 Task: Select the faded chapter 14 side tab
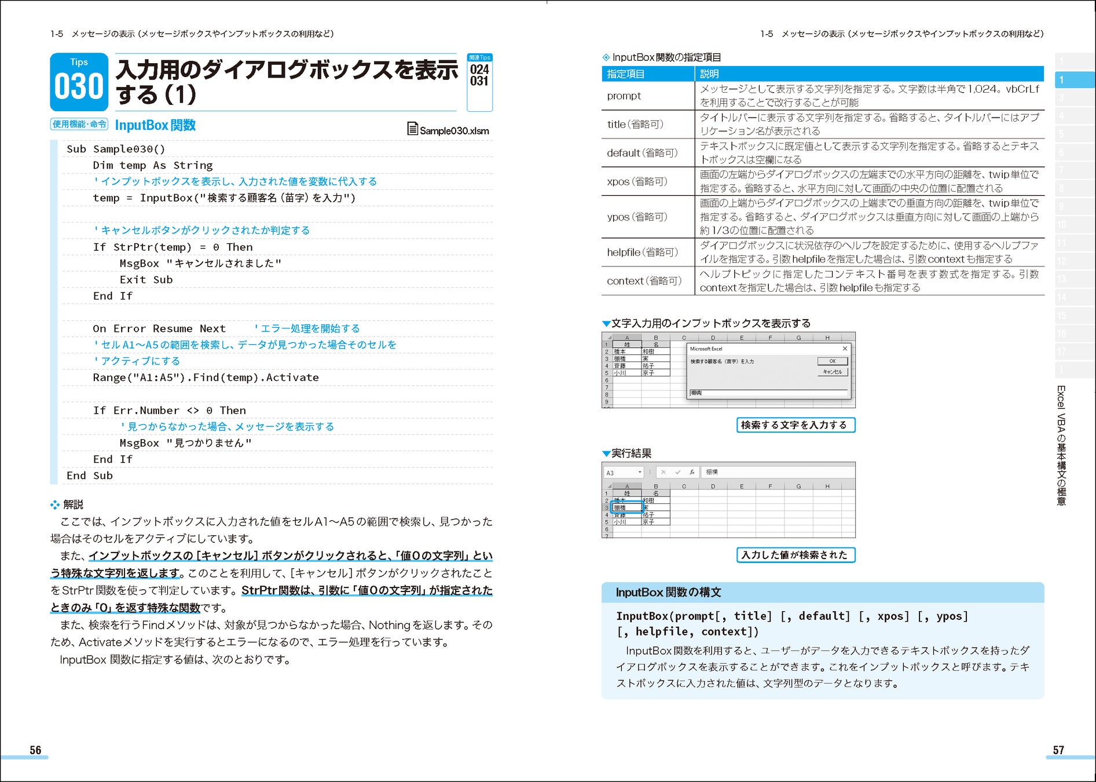(1075, 297)
